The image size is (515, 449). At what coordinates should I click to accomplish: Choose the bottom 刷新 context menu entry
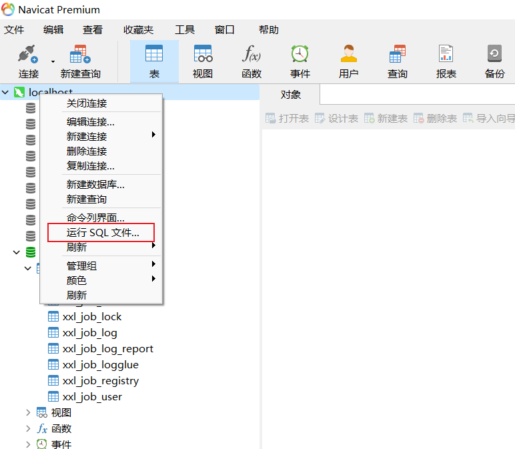pos(101,296)
